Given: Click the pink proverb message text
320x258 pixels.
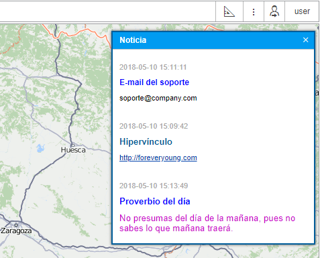Looking at the screenshot, I should (207, 223).
